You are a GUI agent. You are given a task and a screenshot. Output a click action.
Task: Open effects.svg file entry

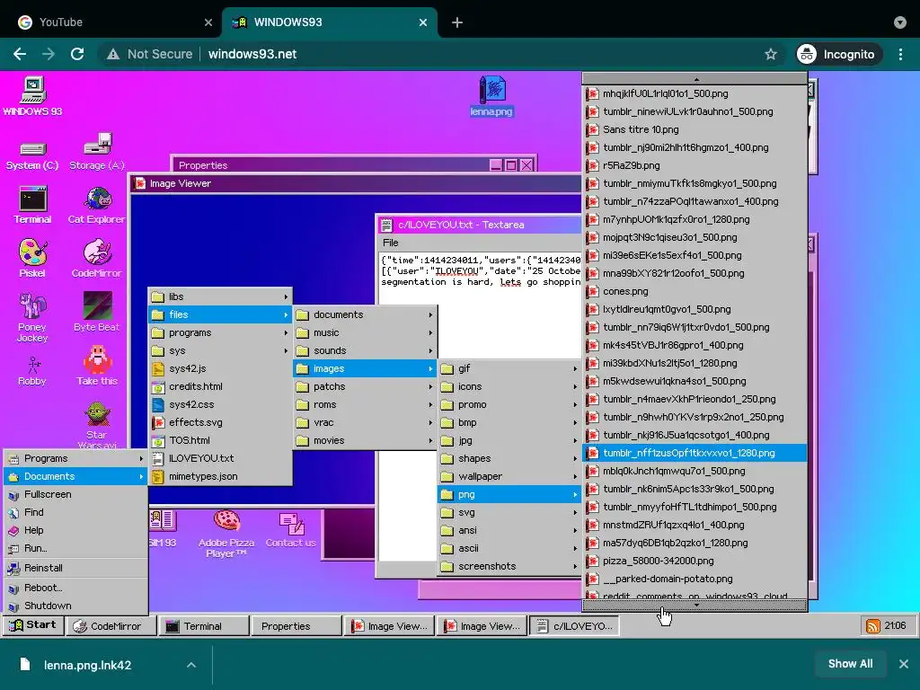point(220,422)
